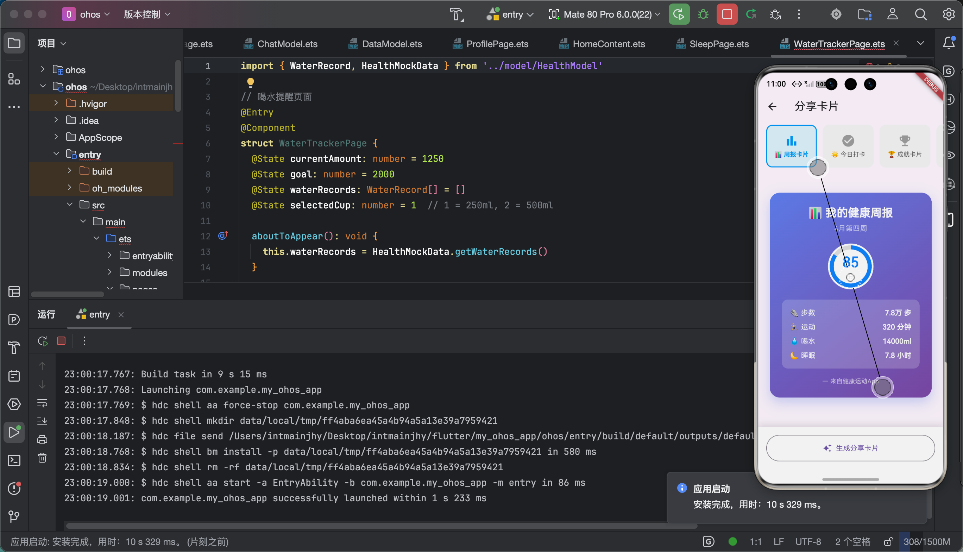This screenshot has width=963, height=552.
Task: Select the 成就卡片 card option
Action: [904, 146]
